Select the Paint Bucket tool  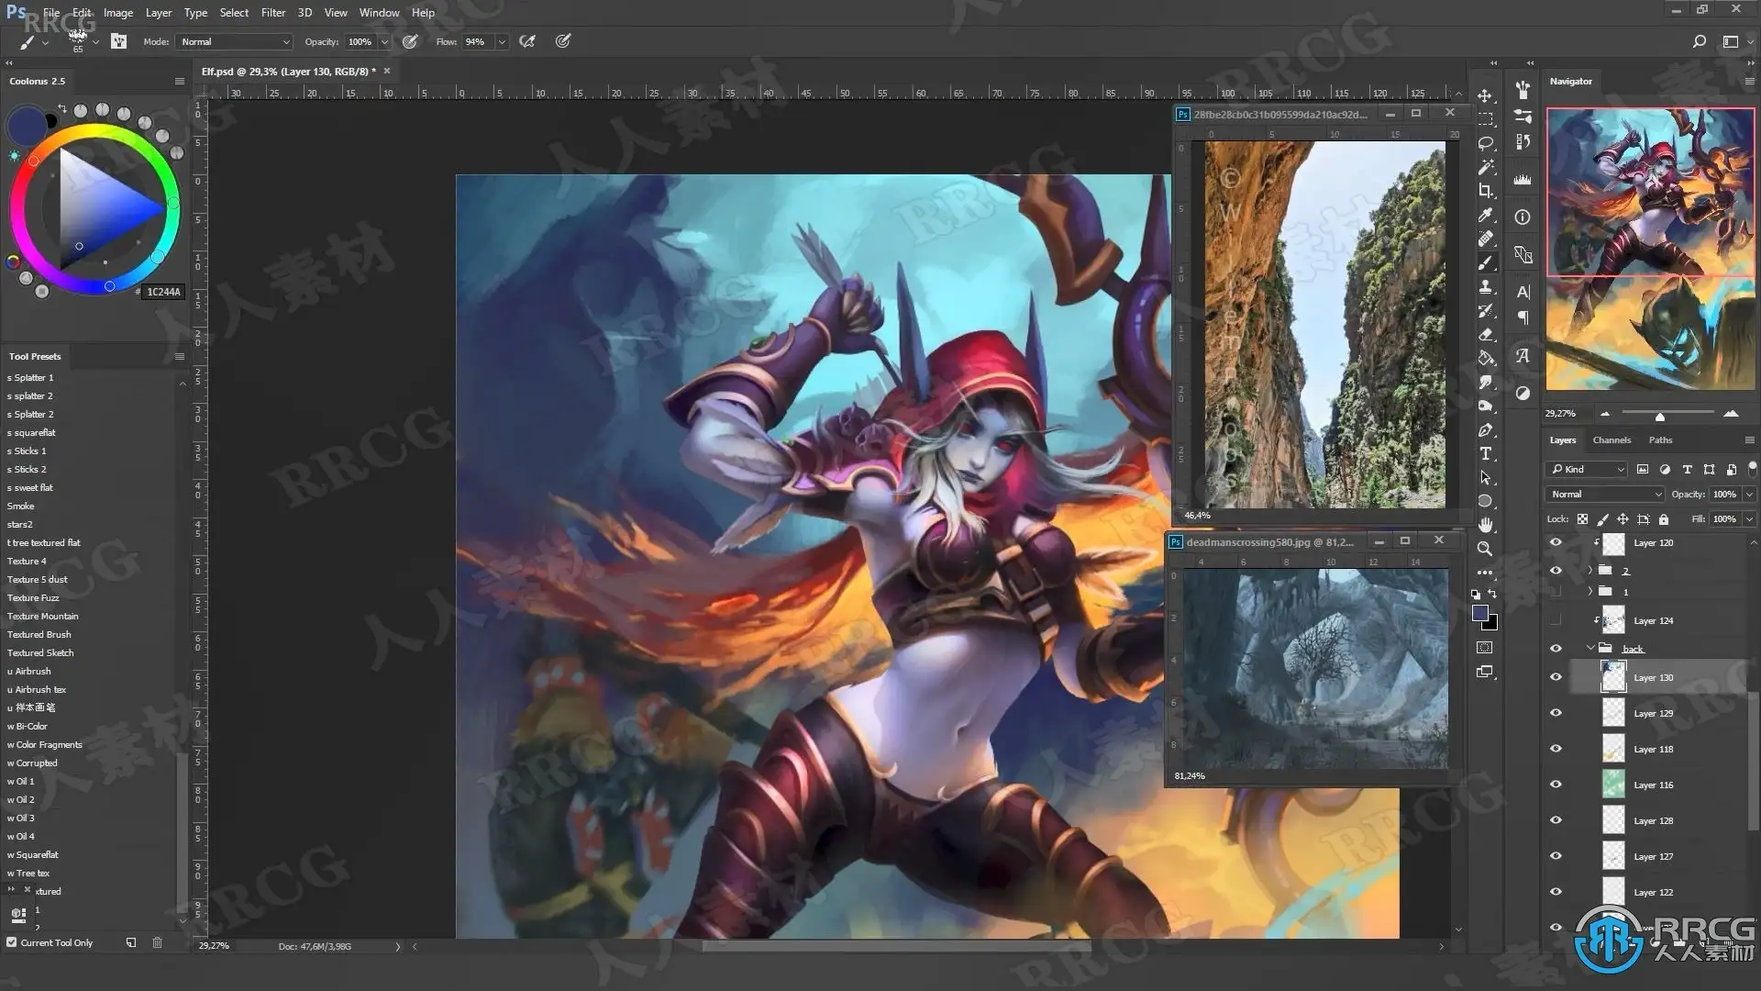point(1486,359)
